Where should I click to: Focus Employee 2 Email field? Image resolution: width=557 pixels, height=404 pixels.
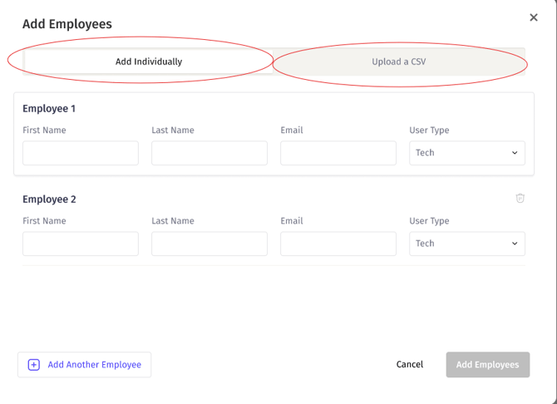click(338, 244)
